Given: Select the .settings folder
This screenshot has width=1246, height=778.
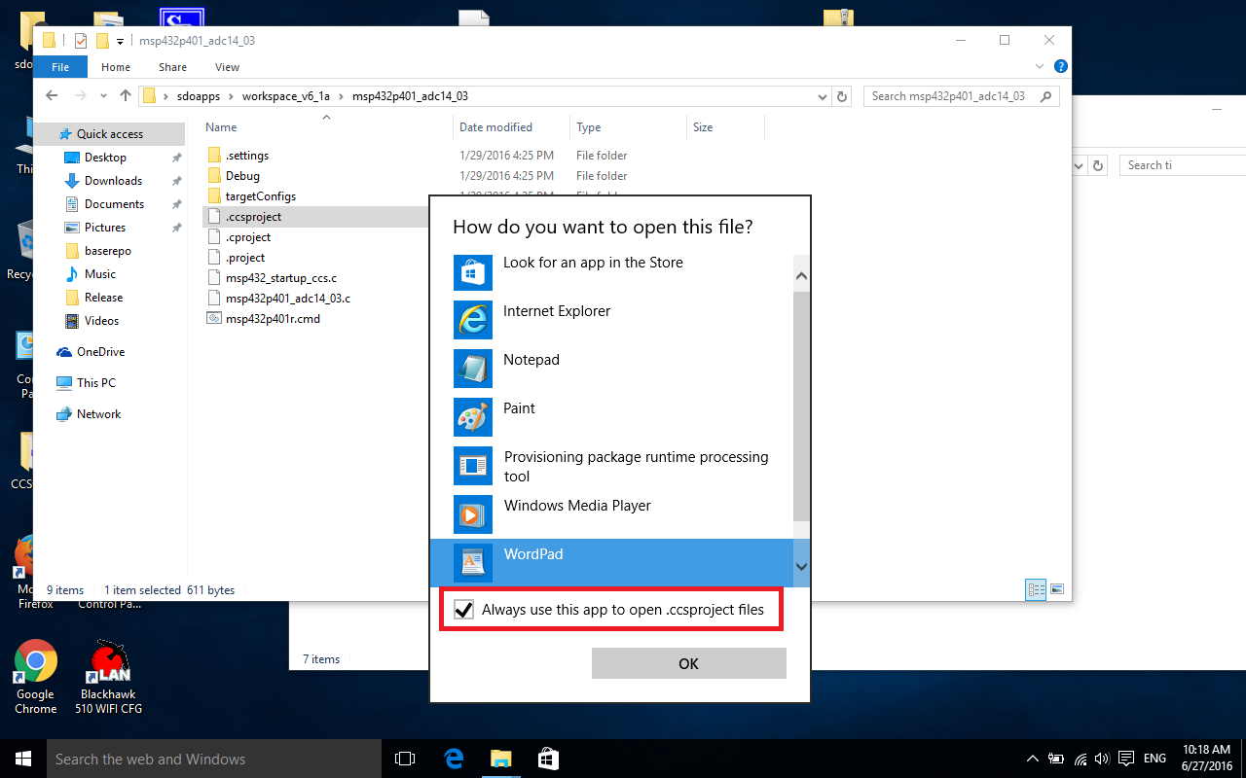Looking at the screenshot, I should [x=246, y=156].
